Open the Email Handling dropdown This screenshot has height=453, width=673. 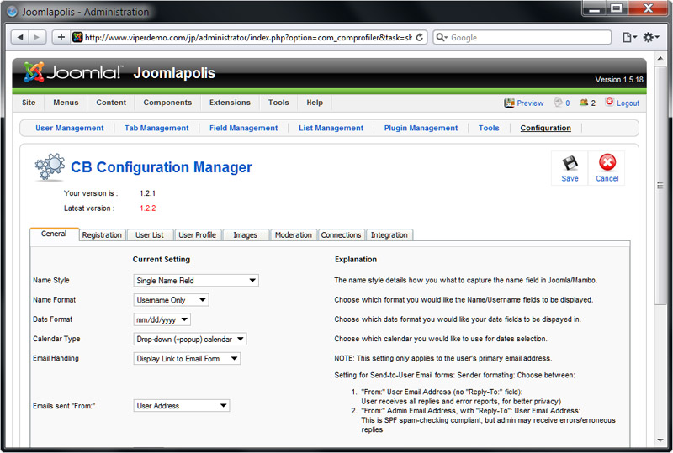coord(187,359)
